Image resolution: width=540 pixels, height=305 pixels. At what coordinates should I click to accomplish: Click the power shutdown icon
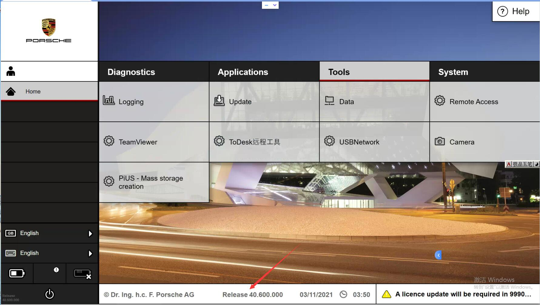tap(49, 294)
